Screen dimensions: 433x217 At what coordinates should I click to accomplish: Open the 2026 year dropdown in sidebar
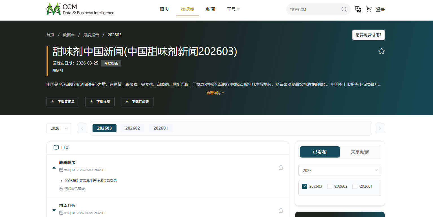pyautogui.click(x=340, y=170)
